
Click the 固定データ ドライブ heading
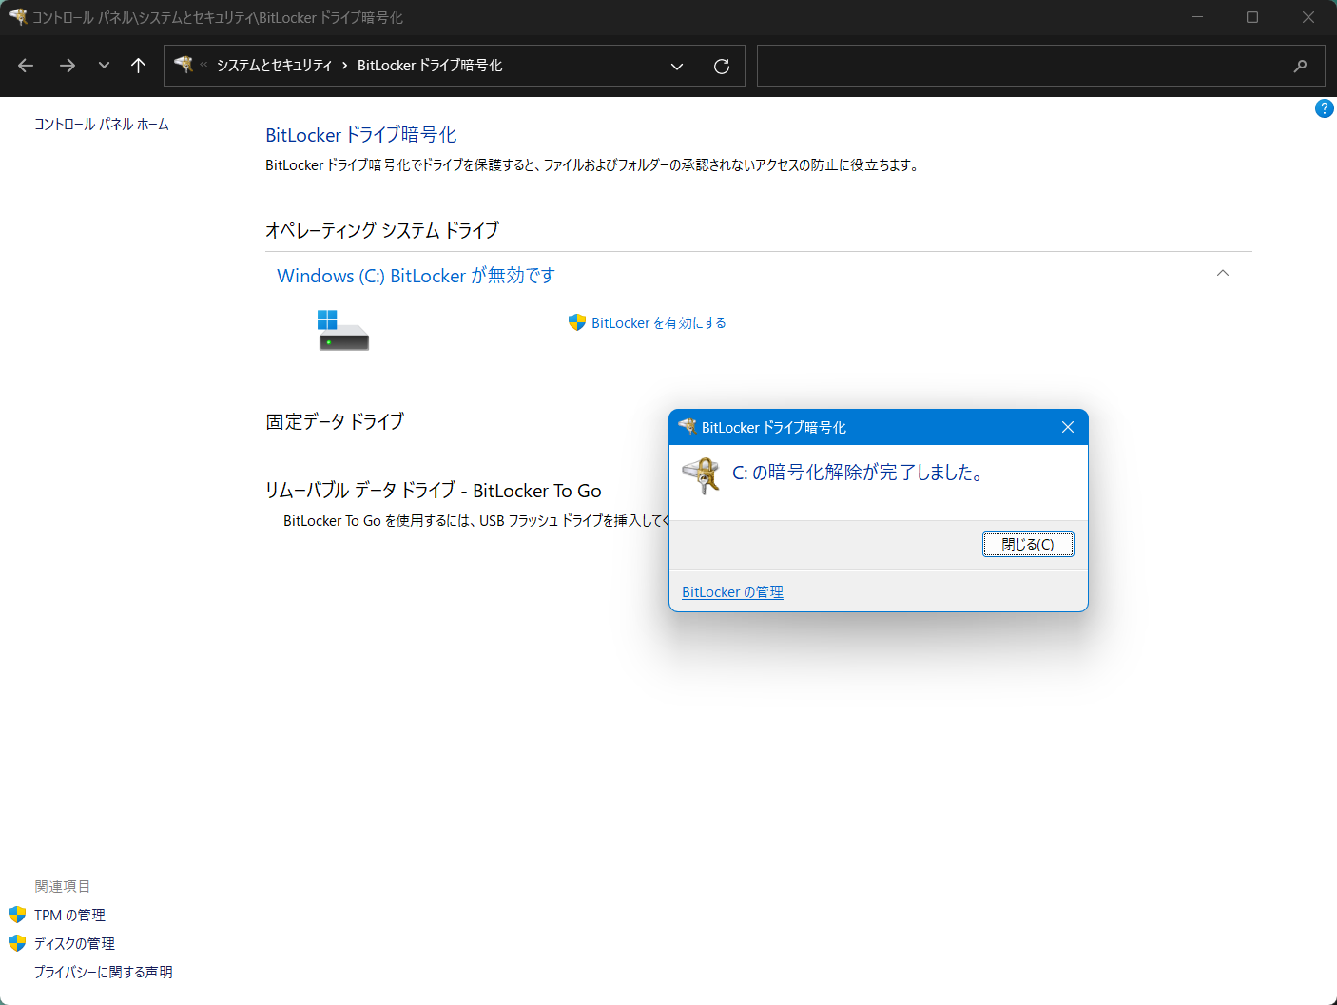335,421
